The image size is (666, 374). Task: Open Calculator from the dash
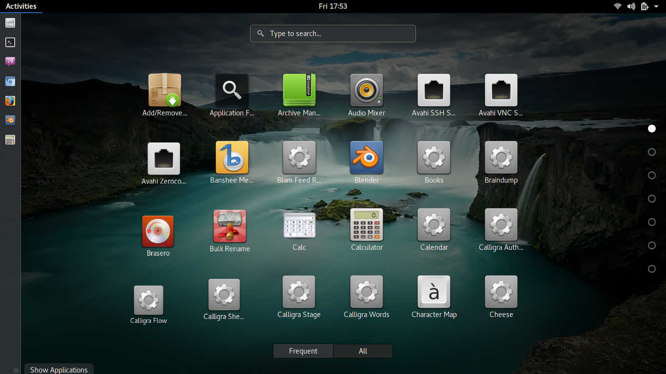tap(10, 140)
